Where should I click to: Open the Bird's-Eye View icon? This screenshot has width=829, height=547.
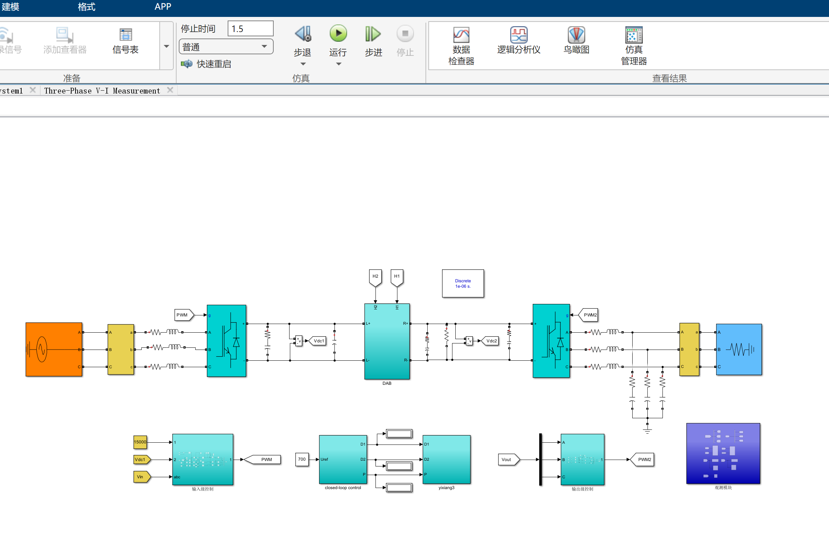576,35
